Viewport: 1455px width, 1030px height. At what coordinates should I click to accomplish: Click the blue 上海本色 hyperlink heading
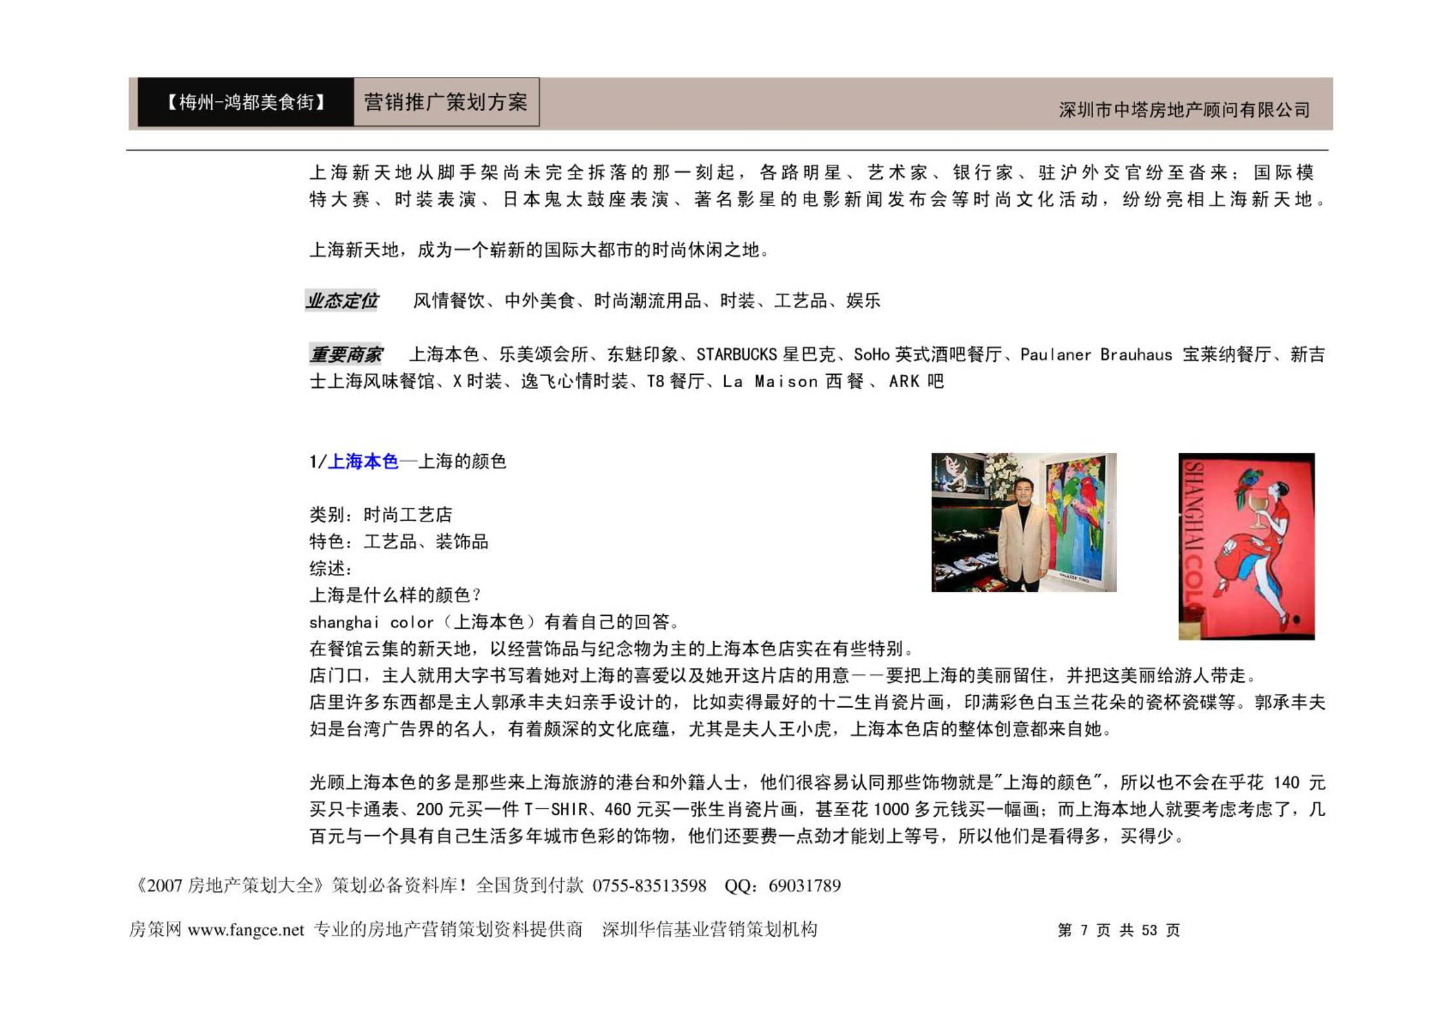click(x=363, y=461)
